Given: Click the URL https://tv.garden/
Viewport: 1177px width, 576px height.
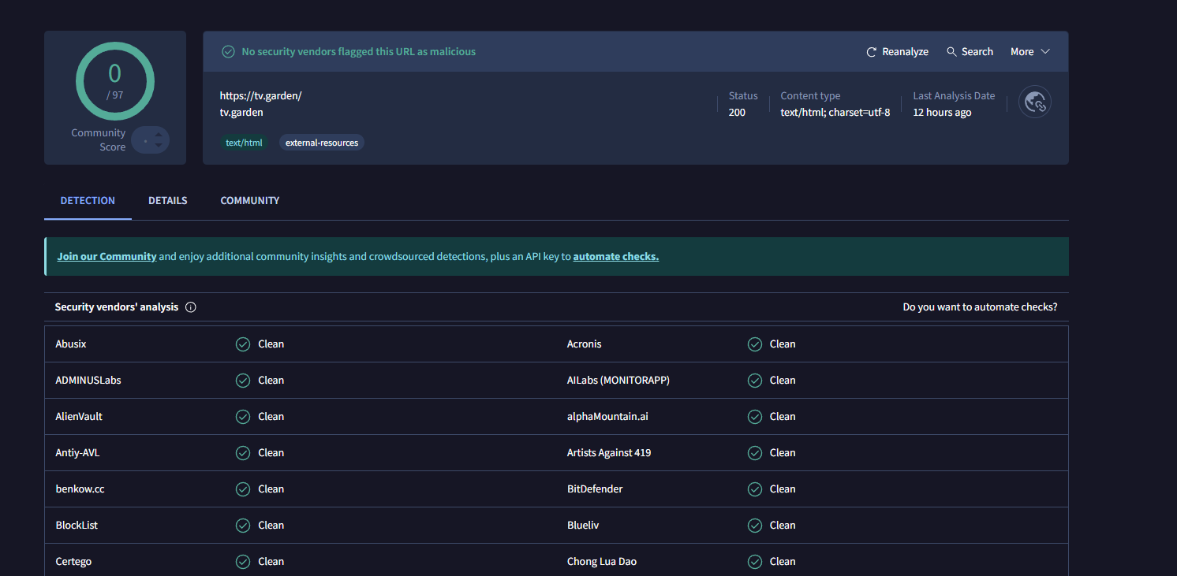Looking at the screenshot, I should pos(261,96).
